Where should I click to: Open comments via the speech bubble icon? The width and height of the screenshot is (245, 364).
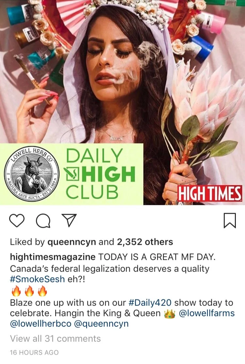[x=43, y=221]
